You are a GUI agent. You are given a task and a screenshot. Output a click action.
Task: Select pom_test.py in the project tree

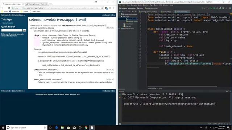128,24
